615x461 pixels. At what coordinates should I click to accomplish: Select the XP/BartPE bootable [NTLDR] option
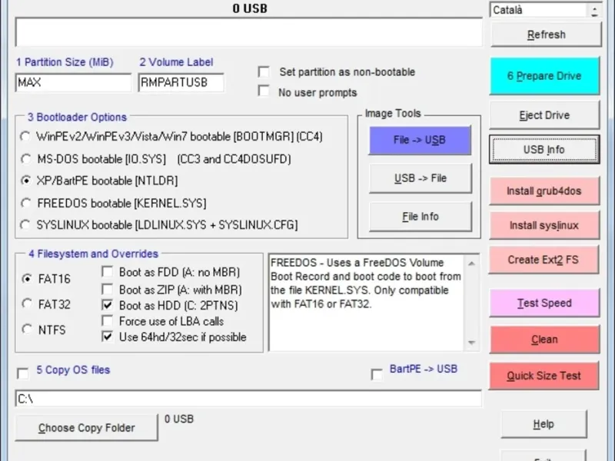(x=25, y=181)
